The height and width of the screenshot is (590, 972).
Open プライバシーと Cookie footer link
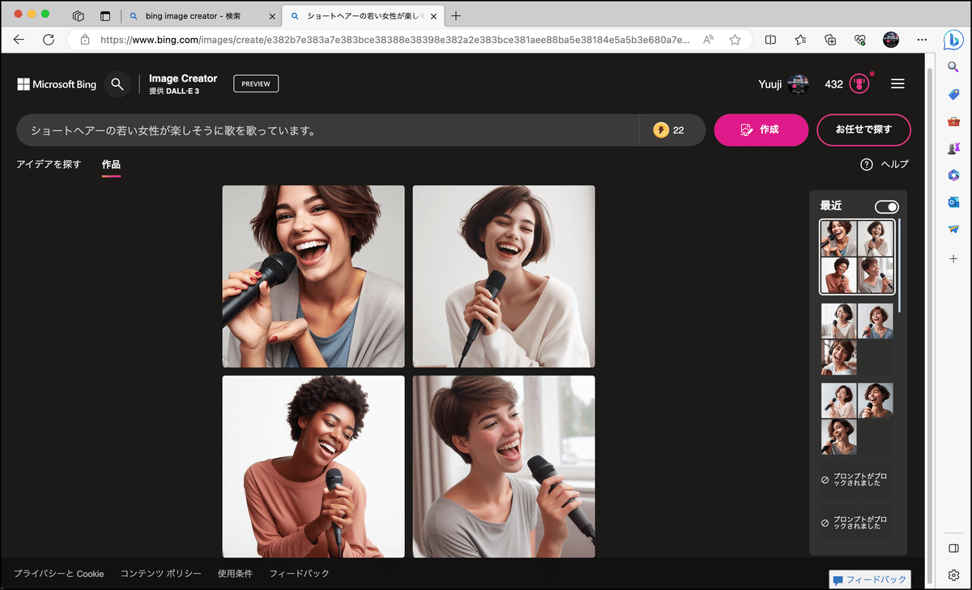(x=59, y=574)
